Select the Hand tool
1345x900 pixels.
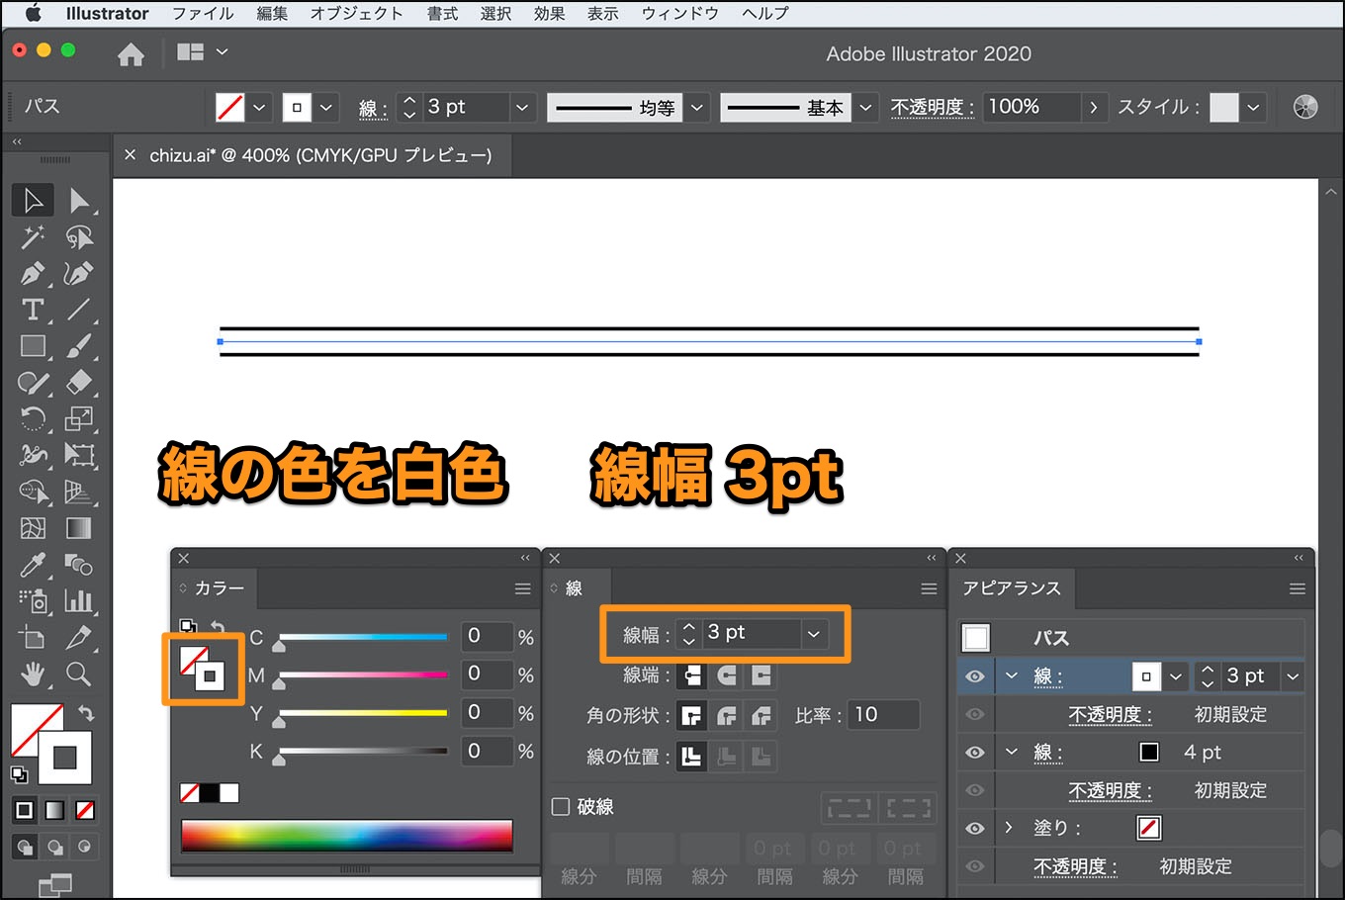point(33,675)
